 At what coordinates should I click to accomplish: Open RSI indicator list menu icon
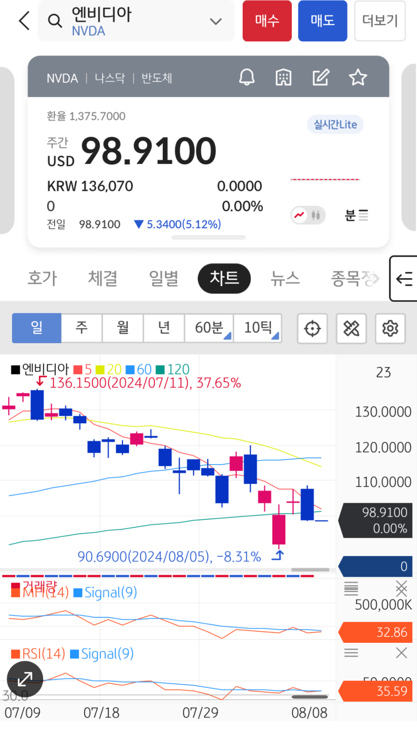click(x=351, y=653)
